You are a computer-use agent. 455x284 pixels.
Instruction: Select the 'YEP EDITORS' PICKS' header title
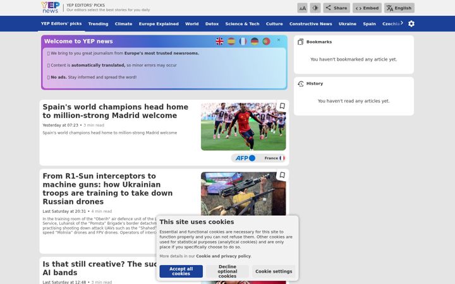point(85,5)
